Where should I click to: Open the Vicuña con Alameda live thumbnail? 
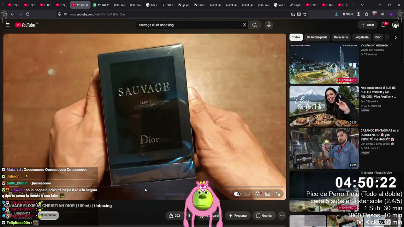tap(324, 64)
